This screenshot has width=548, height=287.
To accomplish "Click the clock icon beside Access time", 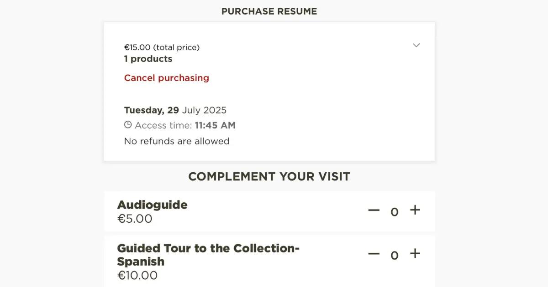I will (128, 125).
